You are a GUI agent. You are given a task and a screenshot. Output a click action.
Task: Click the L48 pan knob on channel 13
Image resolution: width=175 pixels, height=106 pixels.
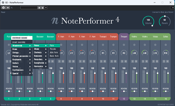pyautogui.click(x=134, y=53)
